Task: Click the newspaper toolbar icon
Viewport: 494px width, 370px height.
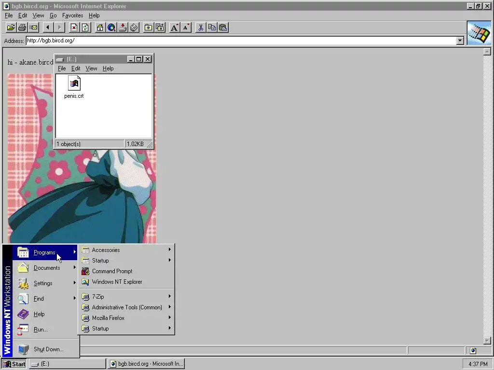Action: click(x=134, y=27)
